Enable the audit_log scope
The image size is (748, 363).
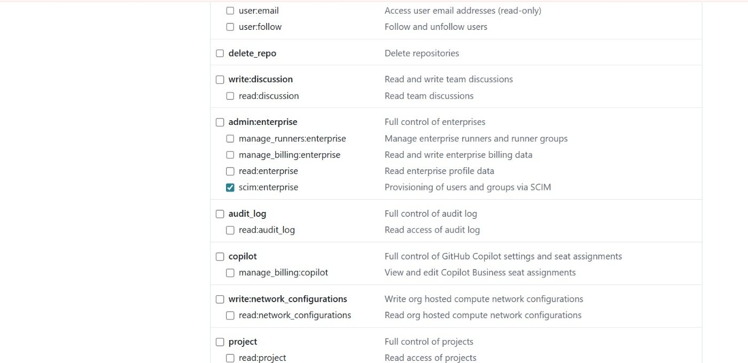tap(220, 214)
